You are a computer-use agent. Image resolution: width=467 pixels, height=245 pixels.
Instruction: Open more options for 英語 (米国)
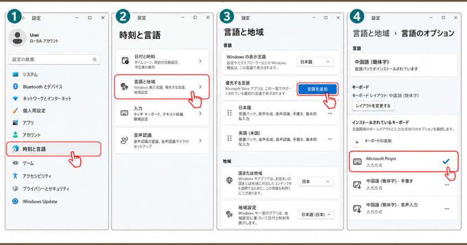[330, 139]
